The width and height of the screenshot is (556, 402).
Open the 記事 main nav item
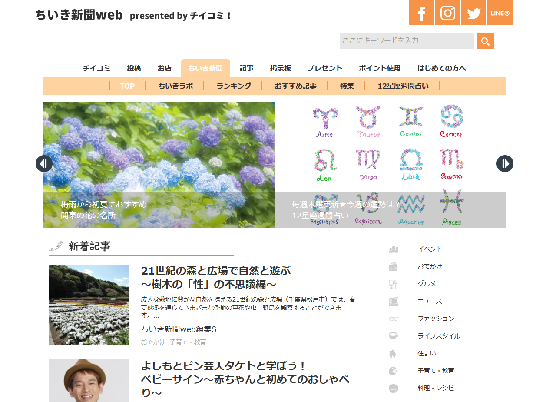point(247,68)
